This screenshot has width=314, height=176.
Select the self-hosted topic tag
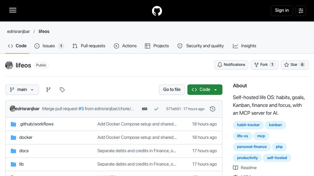277,158
